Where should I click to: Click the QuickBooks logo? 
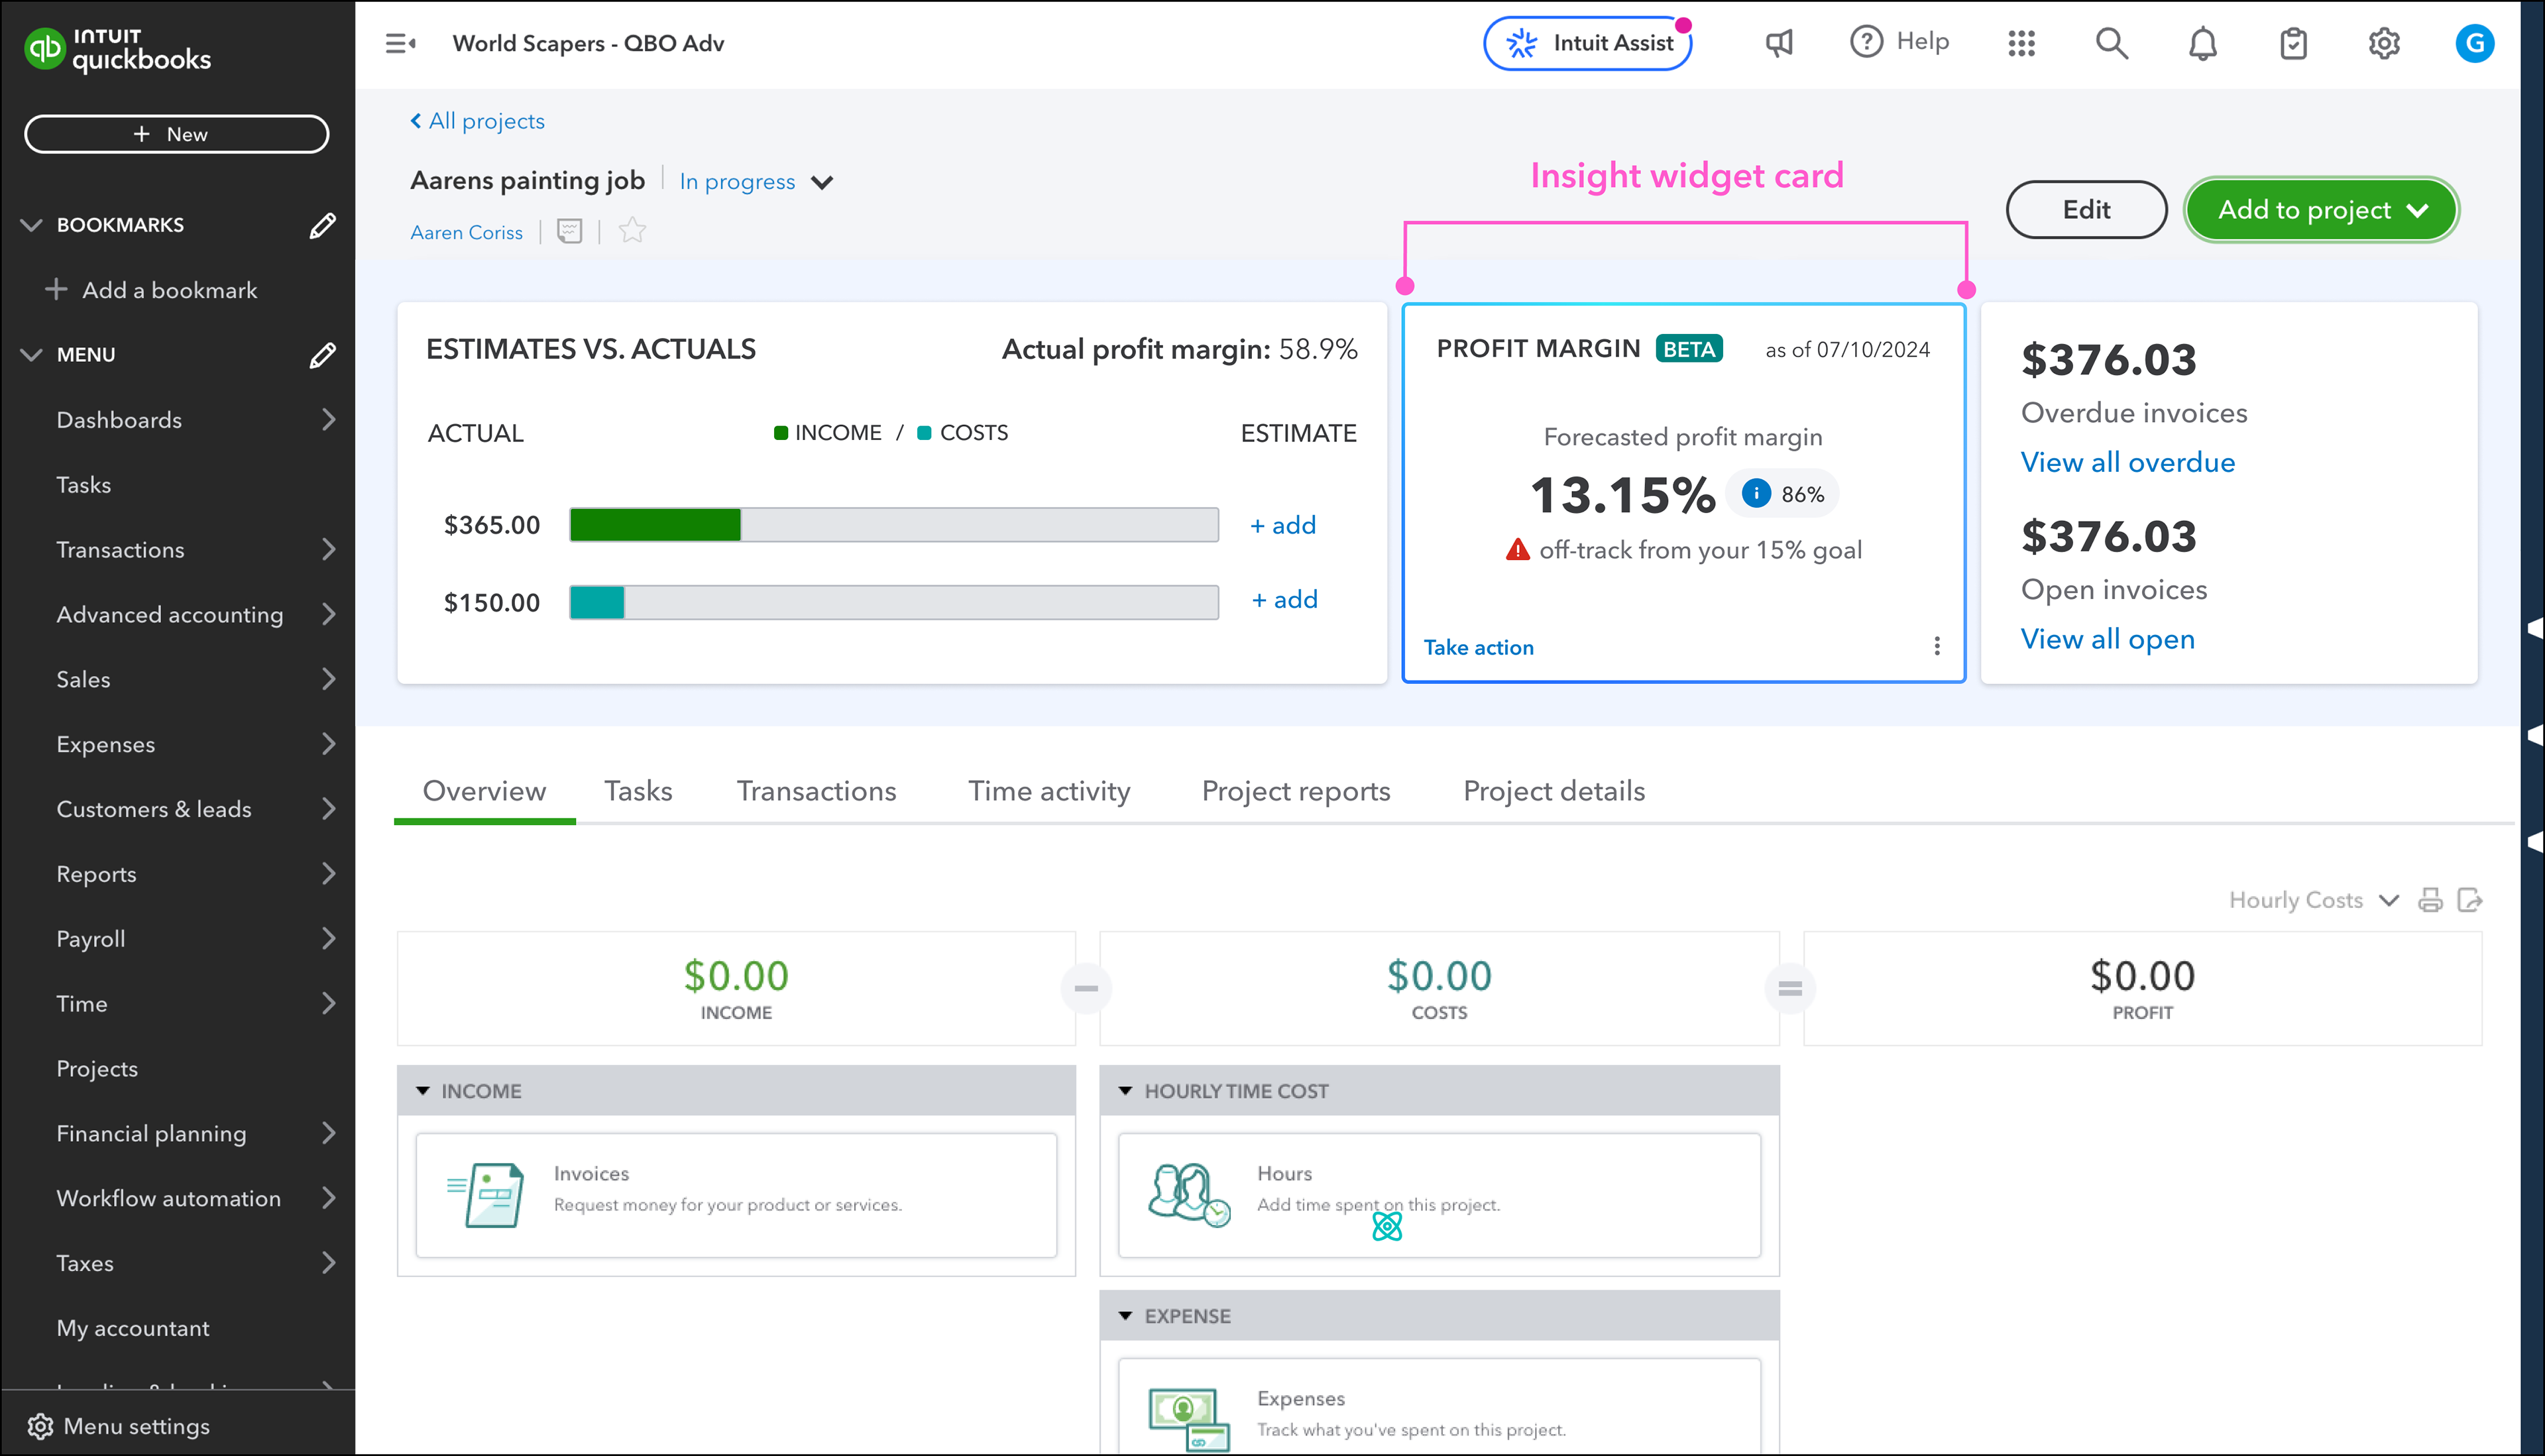[118, 50]
